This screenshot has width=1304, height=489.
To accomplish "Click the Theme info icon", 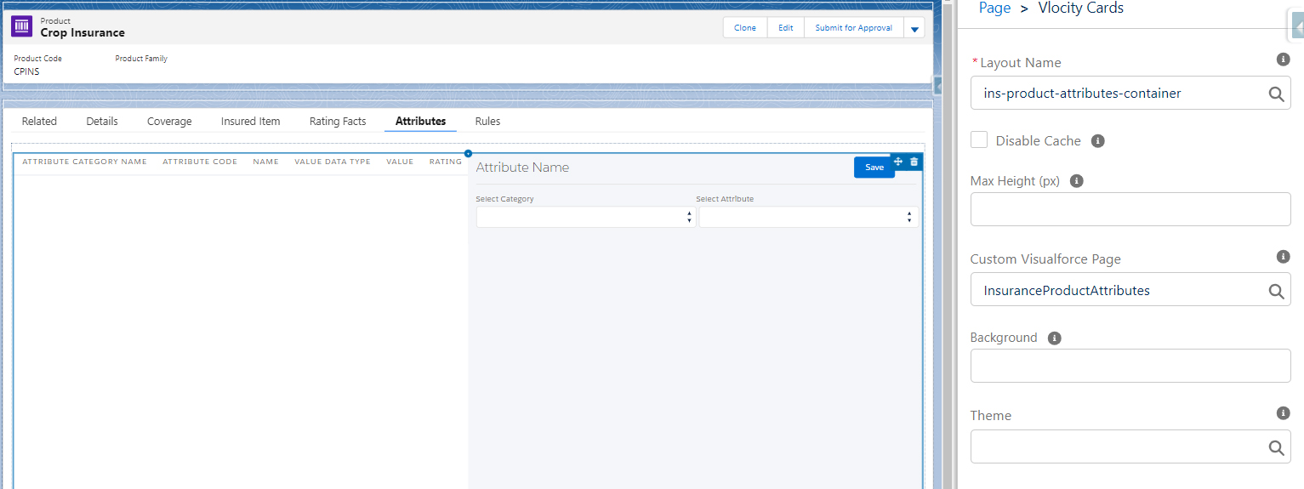I will click(1284, 412).
